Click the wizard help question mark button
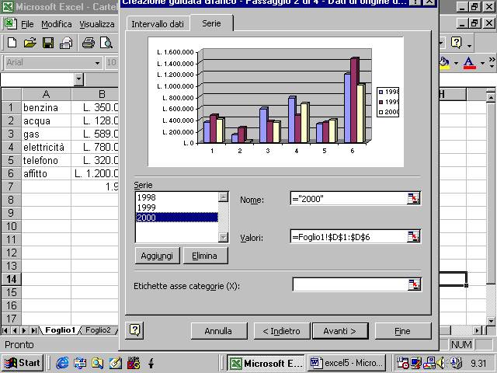This screenshot has width=497, height=373. tap(134, 330)
